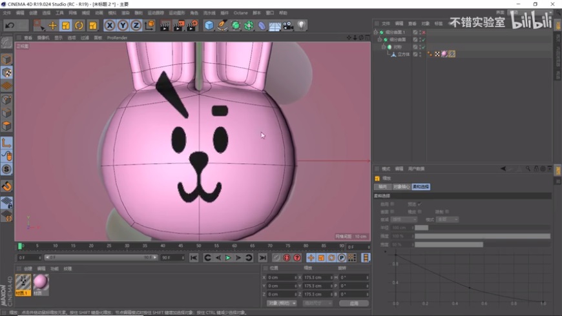Activate the highlighted Scale tool
The height and width of the screenshot is (316, 562).
tap(66, 25)
